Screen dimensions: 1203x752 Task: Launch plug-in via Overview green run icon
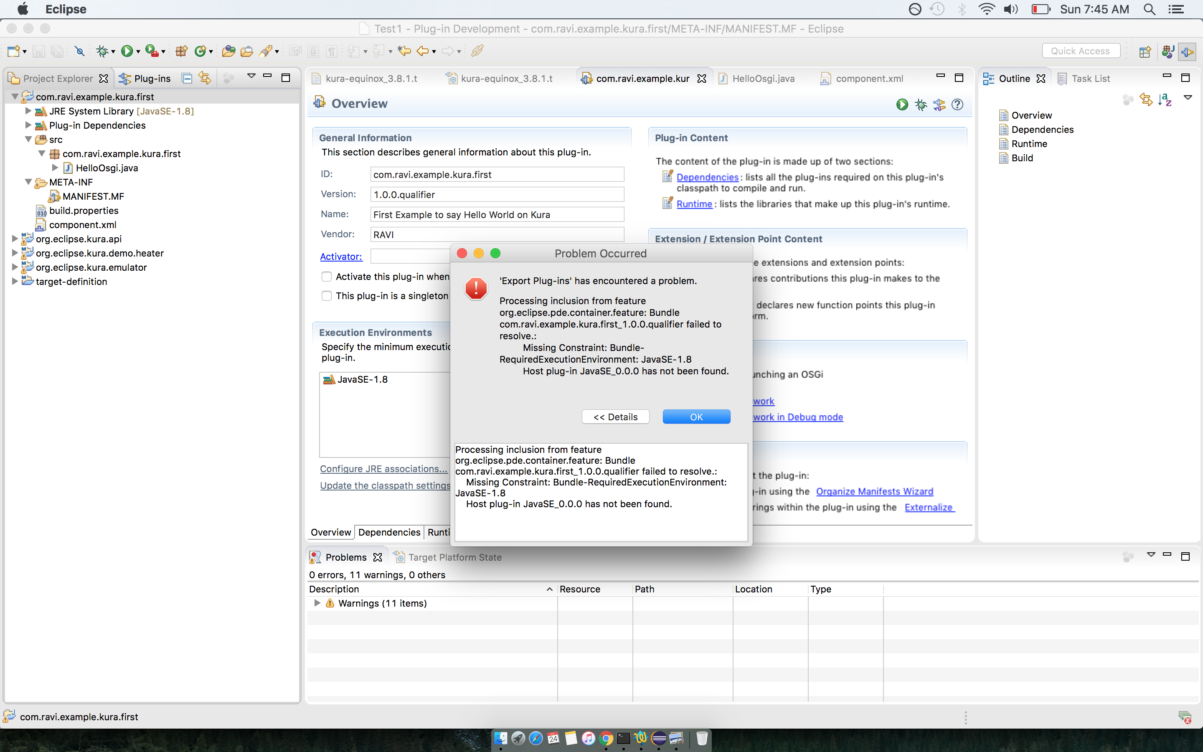tap(902, 104)
